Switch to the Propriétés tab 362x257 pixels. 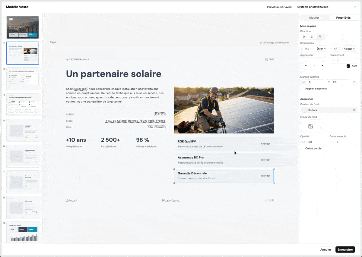pos(343,18)
